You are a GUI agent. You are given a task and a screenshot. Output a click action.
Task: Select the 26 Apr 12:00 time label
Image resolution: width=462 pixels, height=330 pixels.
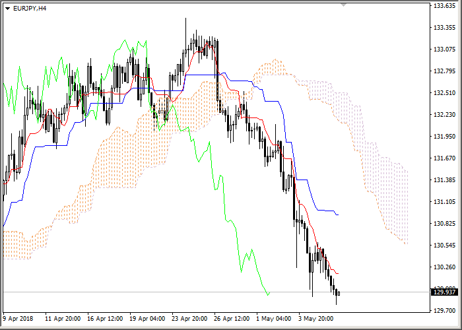pos(232,318)
